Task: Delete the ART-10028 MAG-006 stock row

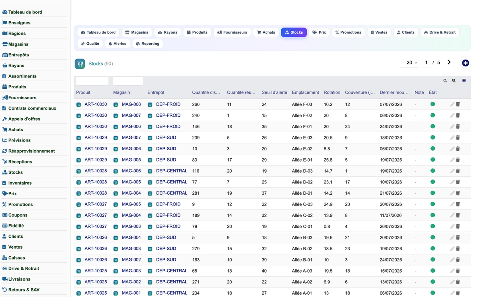Action: click(x=458, y=171)
